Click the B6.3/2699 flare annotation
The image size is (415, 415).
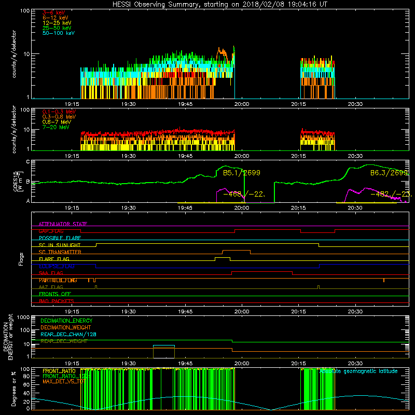(389, 173)
